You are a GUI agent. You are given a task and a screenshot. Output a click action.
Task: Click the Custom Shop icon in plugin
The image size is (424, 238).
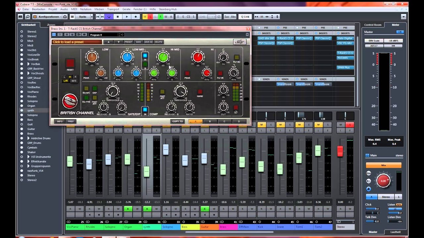coord(240,42)
